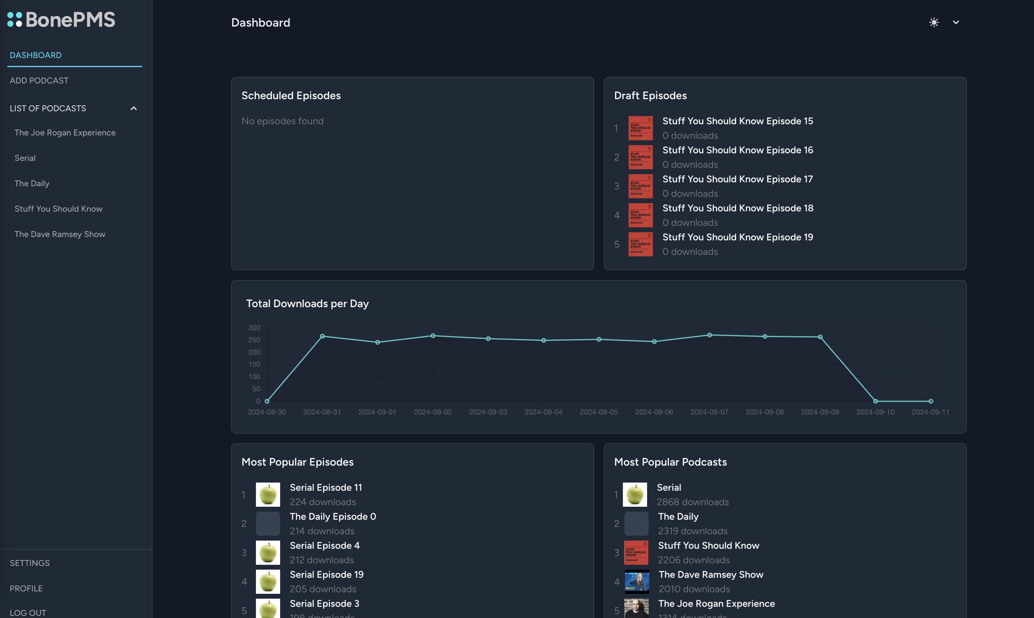The width and height of the screenshot is (1034, 618).
Task: Select The Dave Ramsey Show in the sidebar
Action: [x=60, y=234]
